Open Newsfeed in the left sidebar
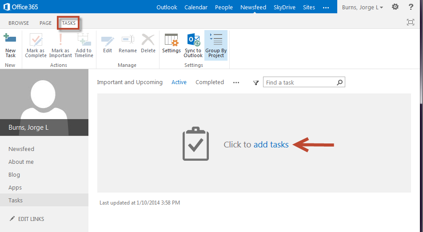This screenshot has height=232, width=423. click(x=21, y=149)
